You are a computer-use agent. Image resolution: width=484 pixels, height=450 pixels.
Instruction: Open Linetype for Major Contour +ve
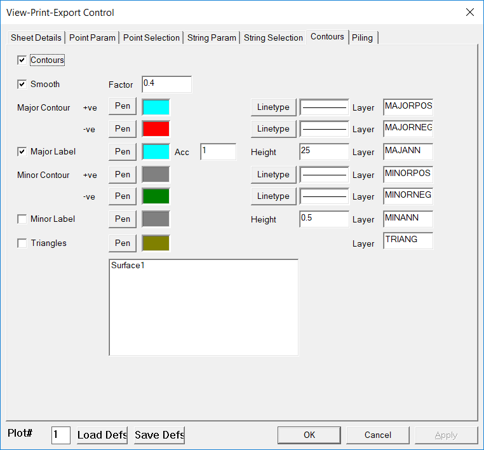click(273, 107)
